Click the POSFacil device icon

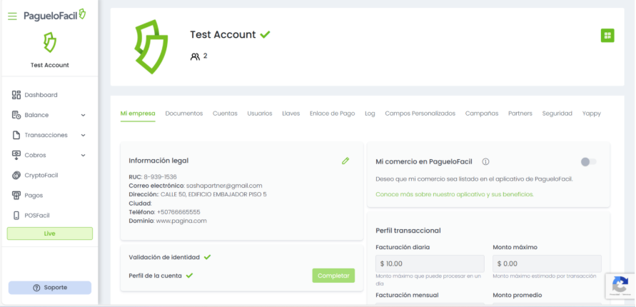17,215
